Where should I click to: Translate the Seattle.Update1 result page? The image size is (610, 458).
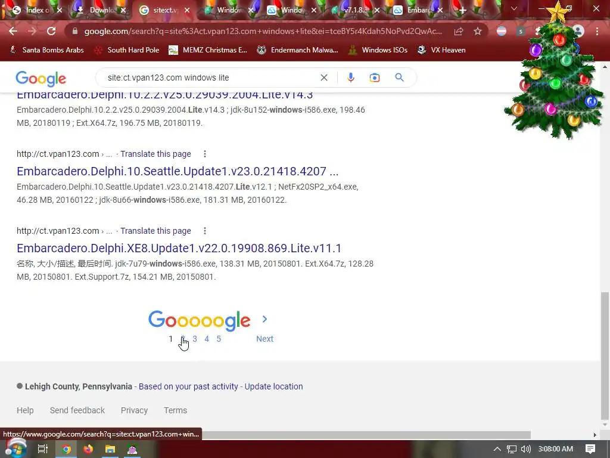coord(155,154)
